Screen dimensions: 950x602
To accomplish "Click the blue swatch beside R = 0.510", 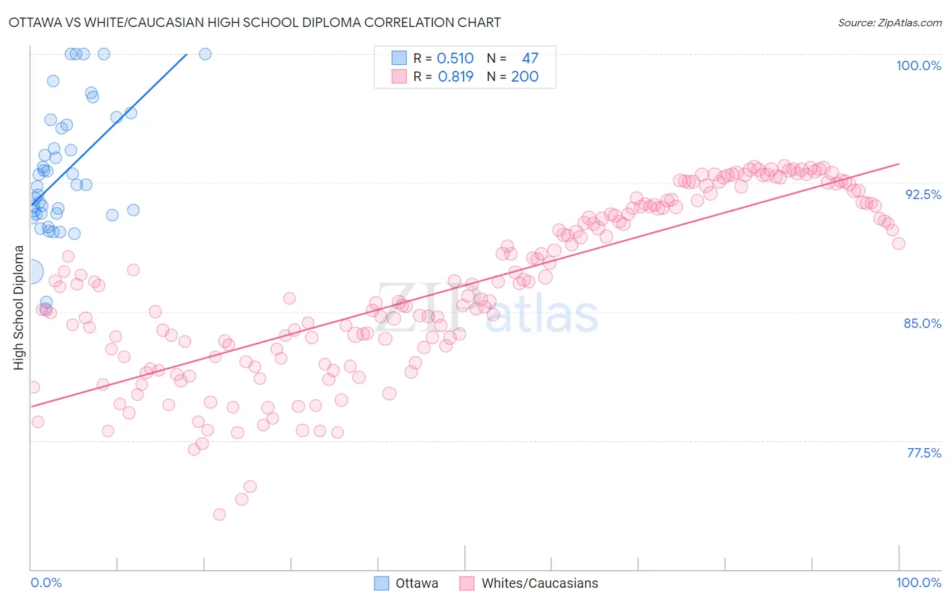I will pos(399,58).
